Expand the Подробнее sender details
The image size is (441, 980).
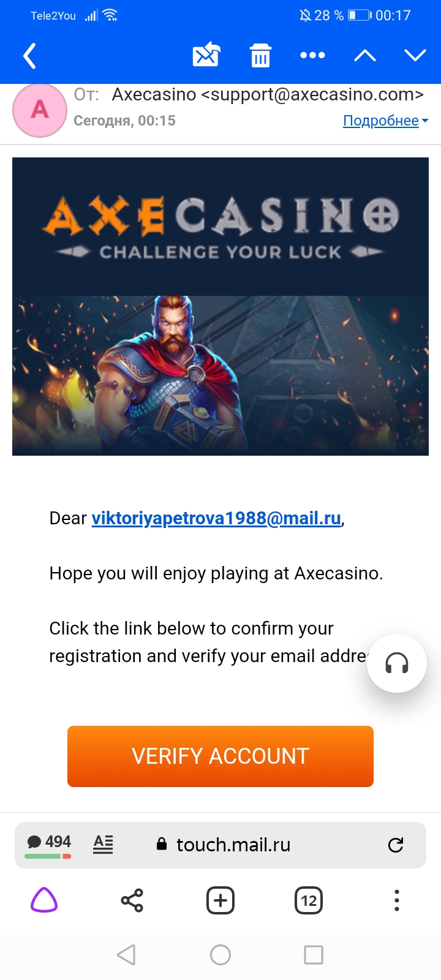coord(385,121)
